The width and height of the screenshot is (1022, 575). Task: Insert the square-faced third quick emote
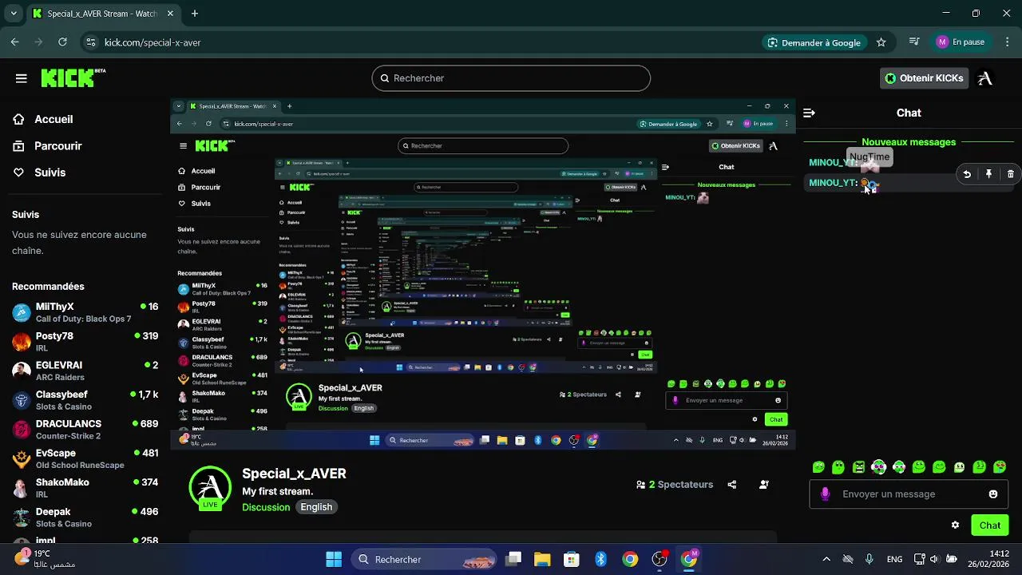pos(858,467)
